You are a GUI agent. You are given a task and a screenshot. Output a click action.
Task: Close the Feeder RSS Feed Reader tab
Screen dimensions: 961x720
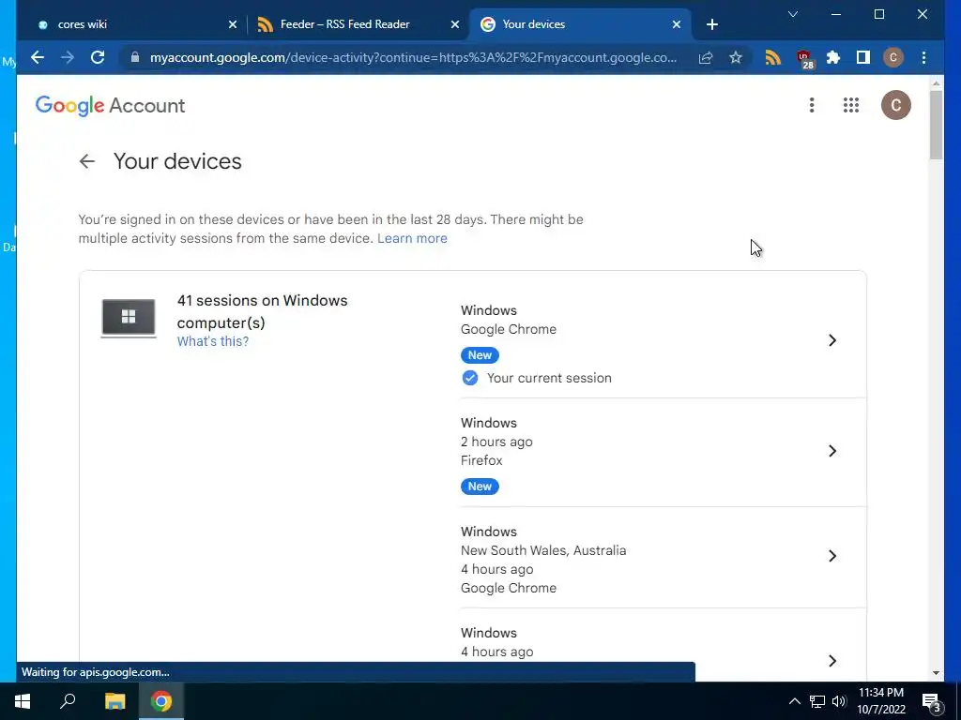click(x=455, y=24)
